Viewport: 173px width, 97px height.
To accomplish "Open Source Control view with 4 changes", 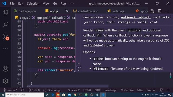I will (6, 37).
